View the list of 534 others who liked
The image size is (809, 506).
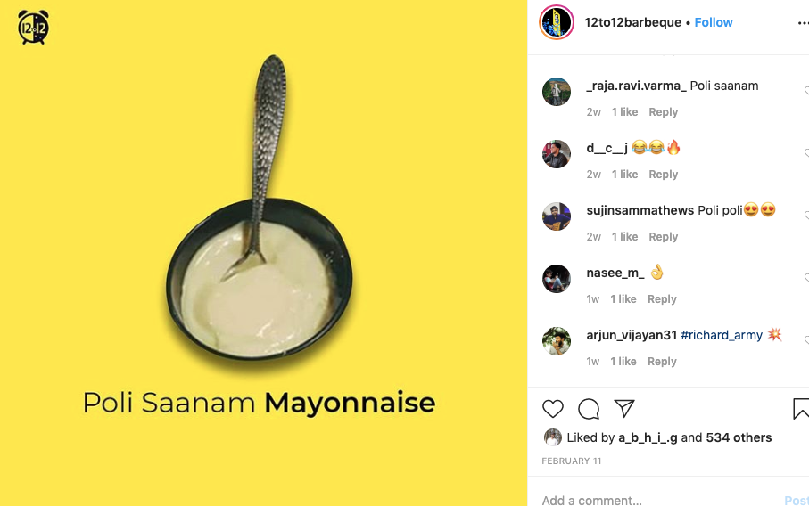pyautogui.click(x=739, y=437)
